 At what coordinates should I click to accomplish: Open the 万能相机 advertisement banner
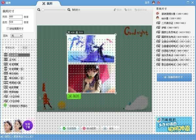174,125
